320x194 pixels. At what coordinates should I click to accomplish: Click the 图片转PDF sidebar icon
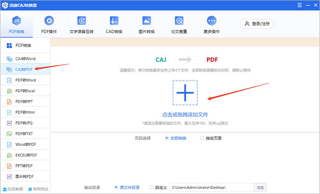coord(9,177)
